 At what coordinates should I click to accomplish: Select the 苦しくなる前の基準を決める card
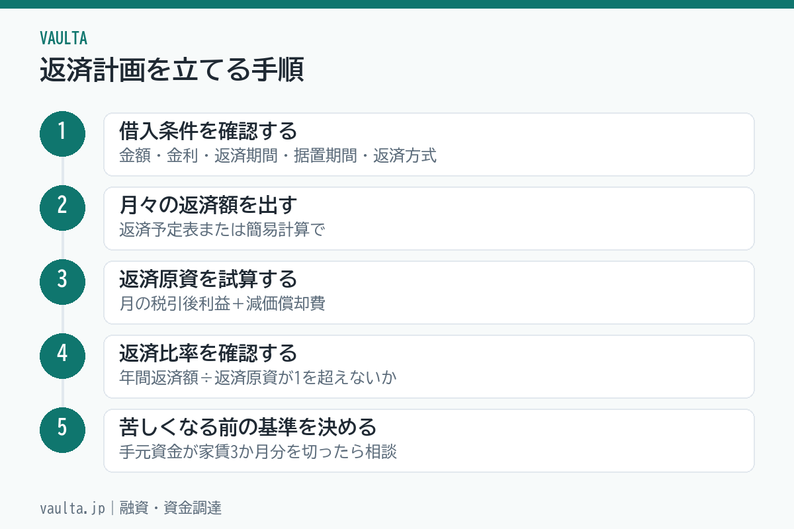tap(429, 440)
